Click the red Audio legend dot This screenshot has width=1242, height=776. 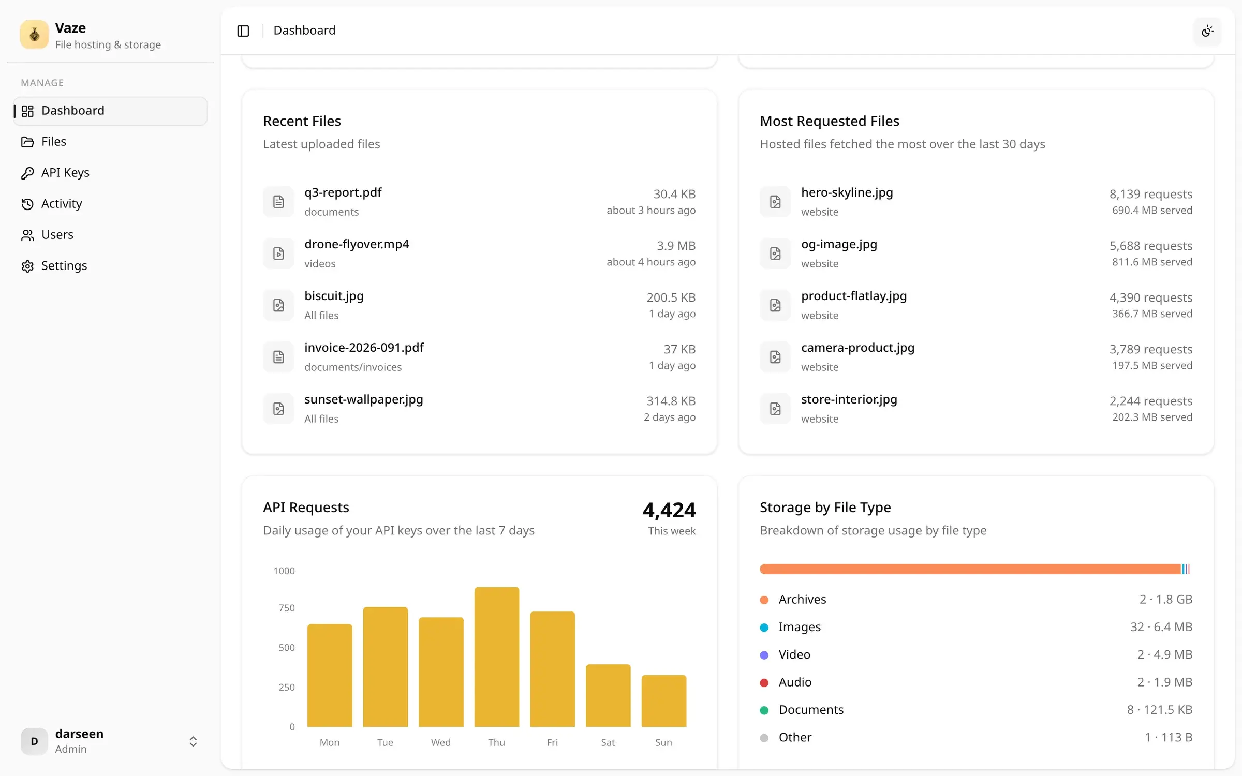pos(764,683)
